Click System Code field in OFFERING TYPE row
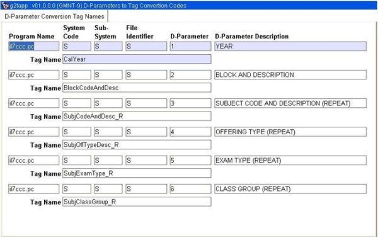378x237 pixels. point(77,132)
